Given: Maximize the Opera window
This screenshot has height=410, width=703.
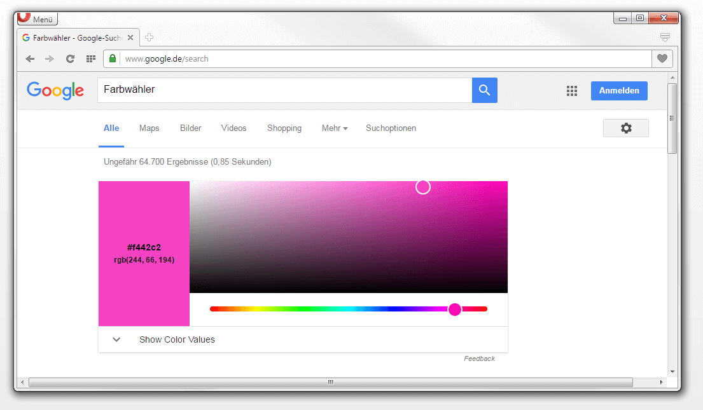Looking at the screenshot, I should click(640, 18).
